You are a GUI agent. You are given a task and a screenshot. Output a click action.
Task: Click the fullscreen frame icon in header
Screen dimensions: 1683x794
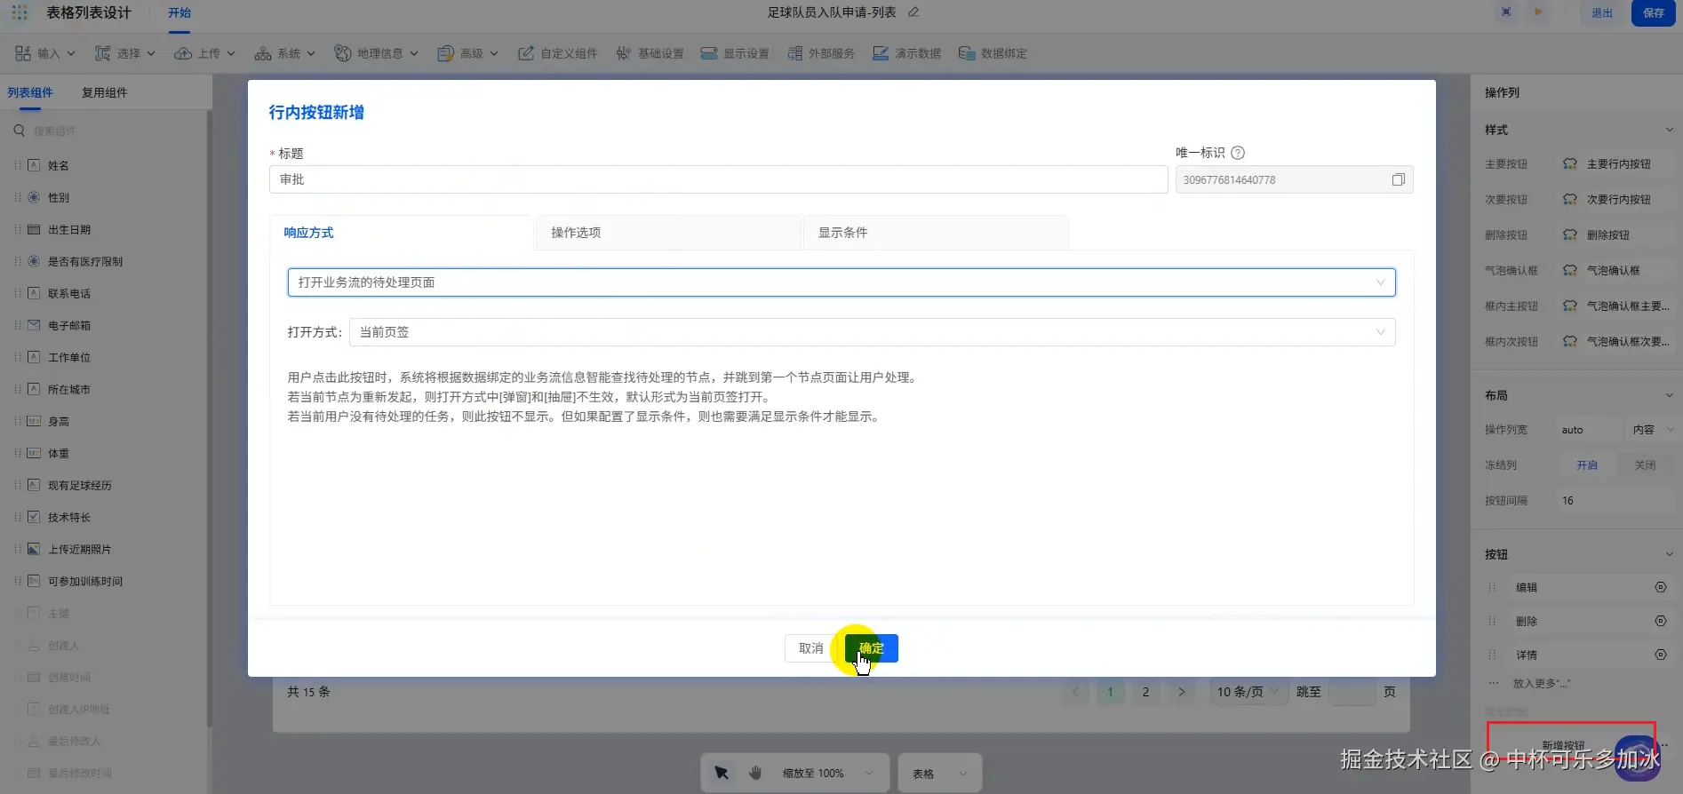coord(1506,12)
